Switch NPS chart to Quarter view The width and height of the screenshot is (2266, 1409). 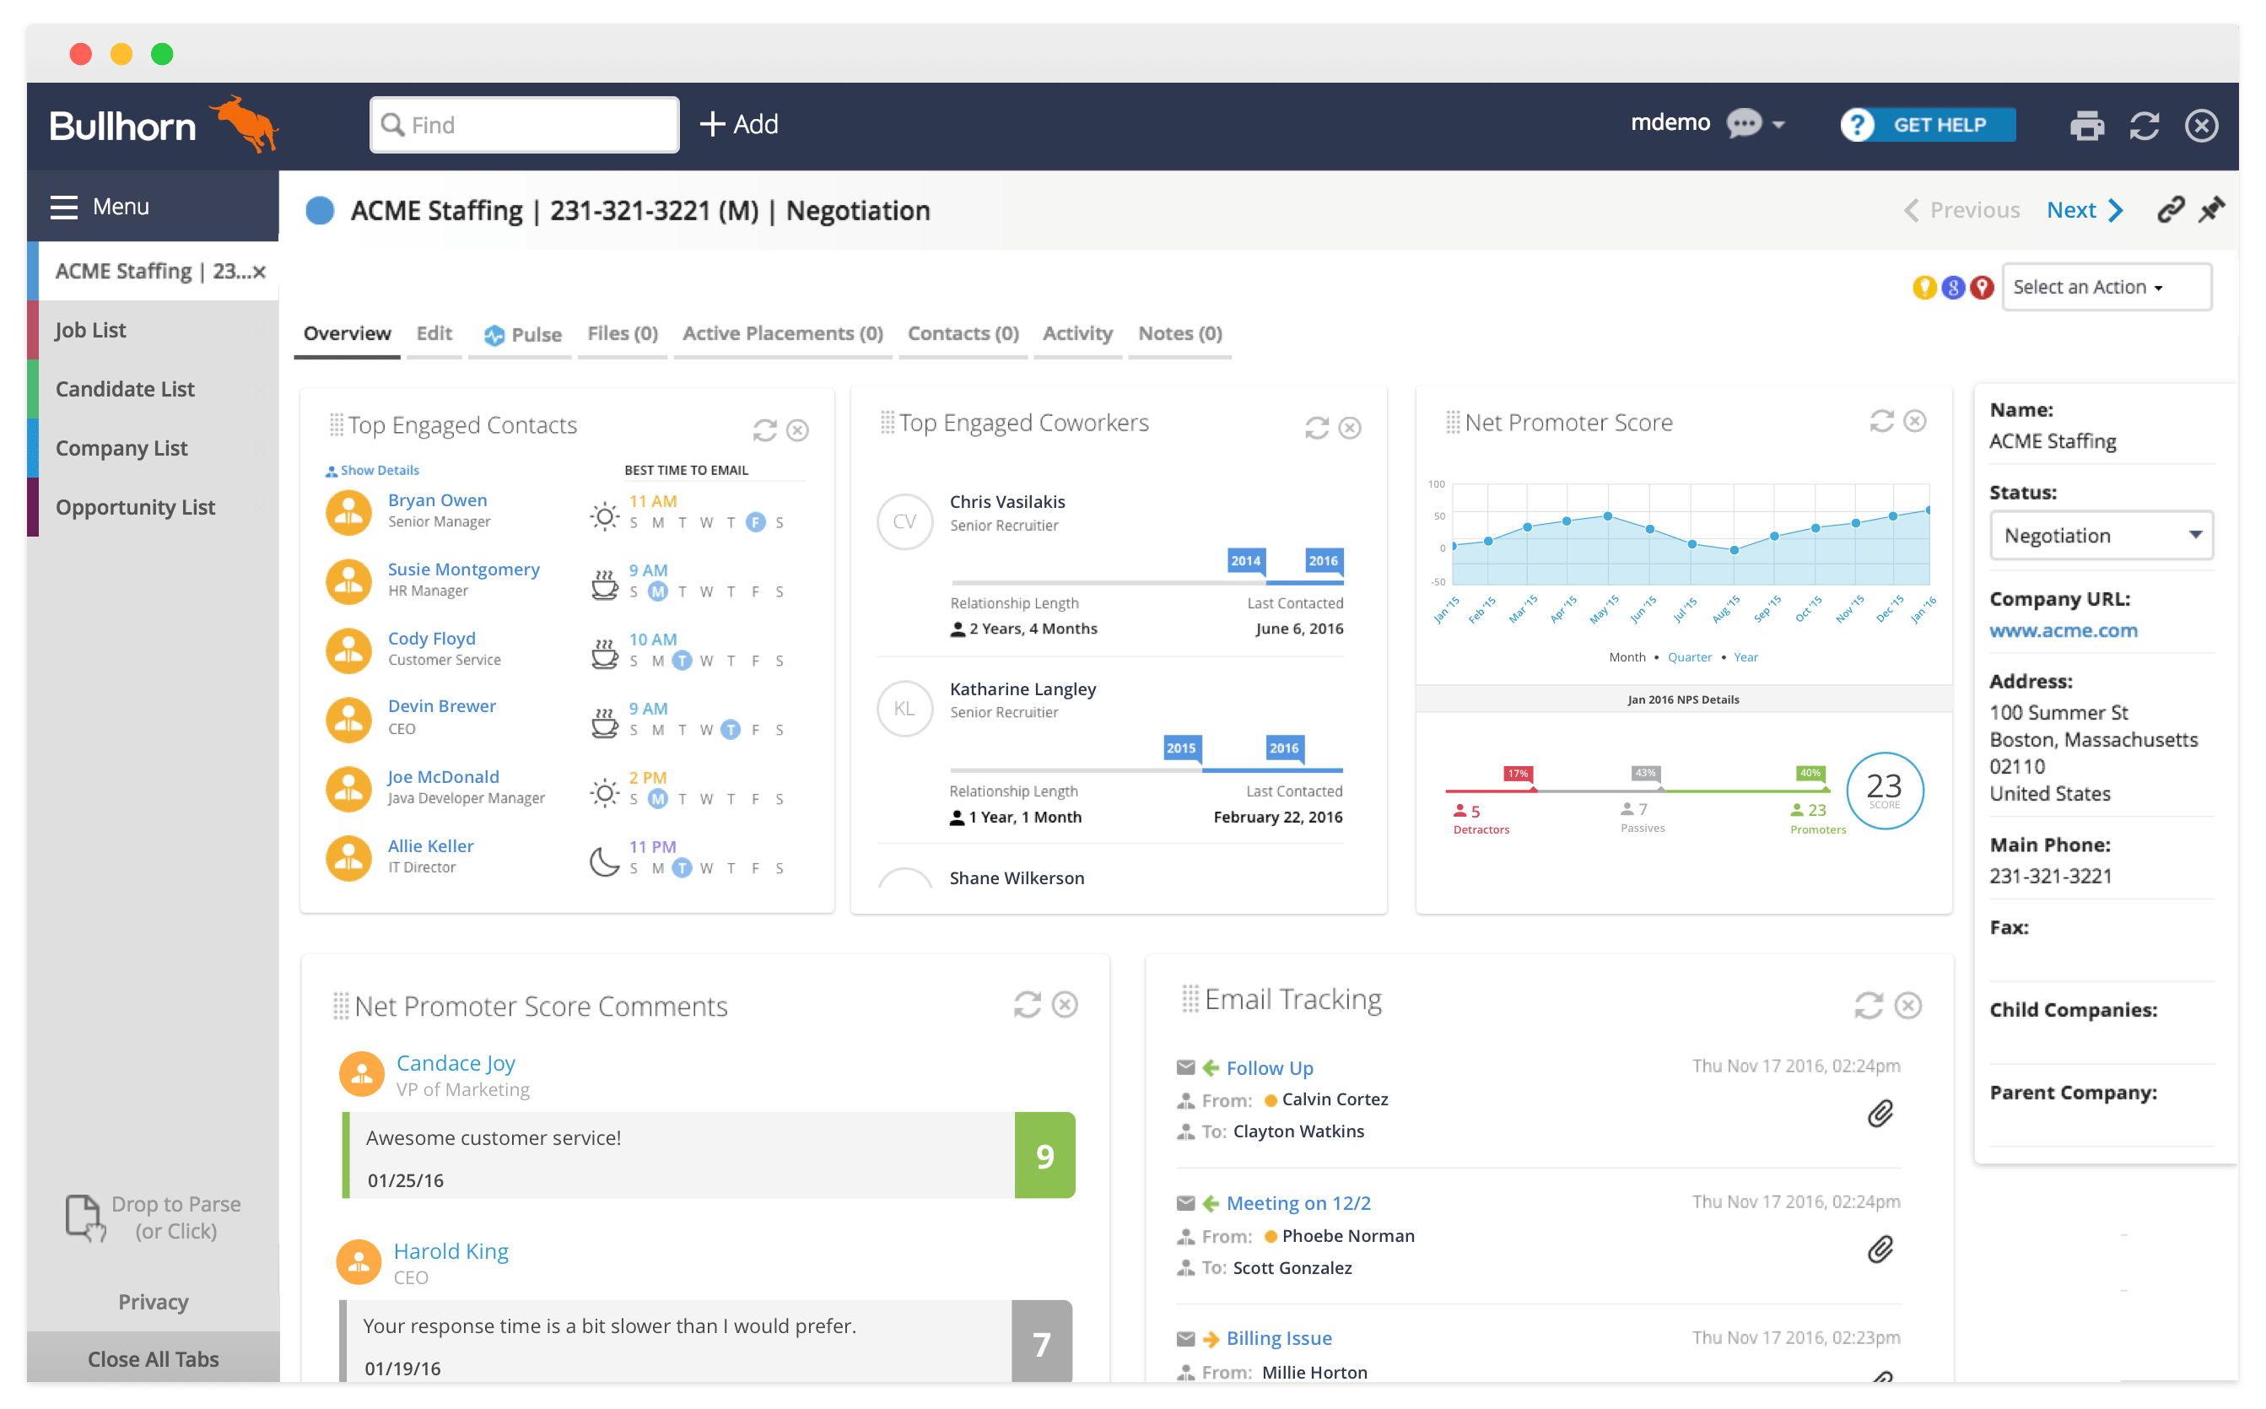point(1688,657)
